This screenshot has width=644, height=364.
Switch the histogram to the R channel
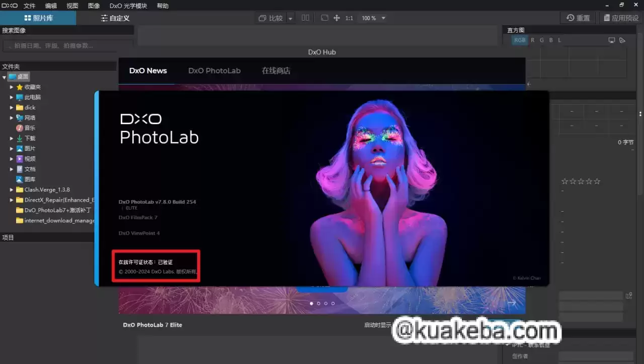532,40
